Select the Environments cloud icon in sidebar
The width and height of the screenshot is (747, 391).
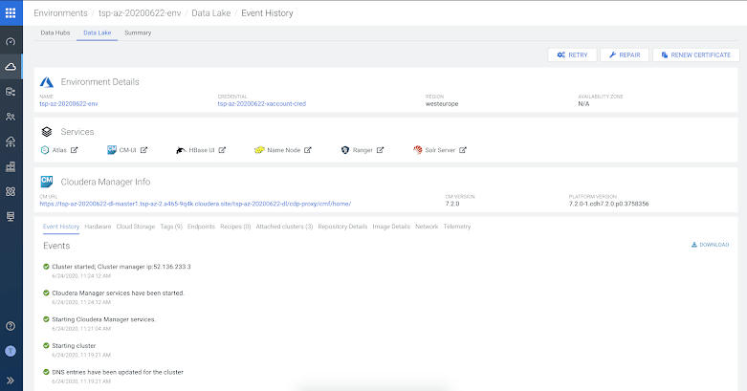pyautogui.click(x=11, y=67)
